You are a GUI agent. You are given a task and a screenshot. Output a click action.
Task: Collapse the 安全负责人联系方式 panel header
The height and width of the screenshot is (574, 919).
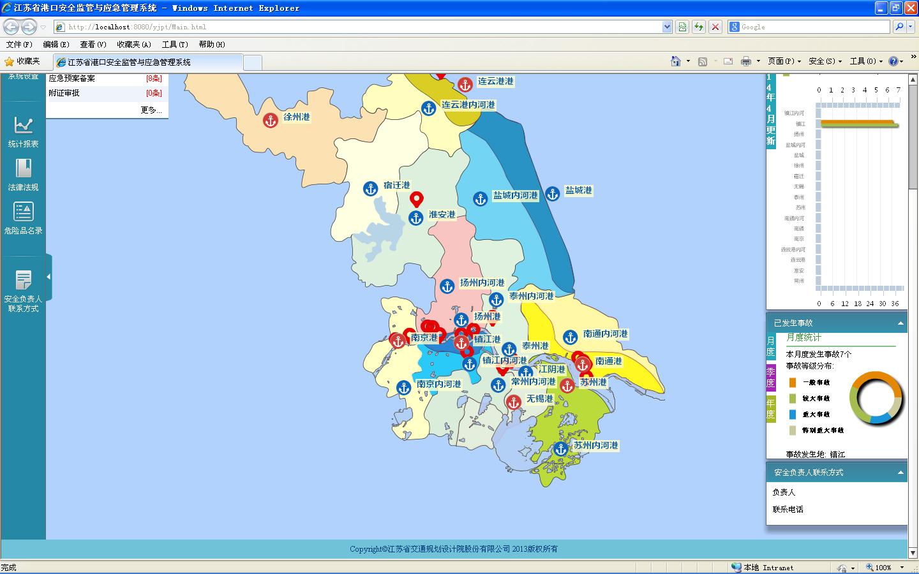coord(900,473)
